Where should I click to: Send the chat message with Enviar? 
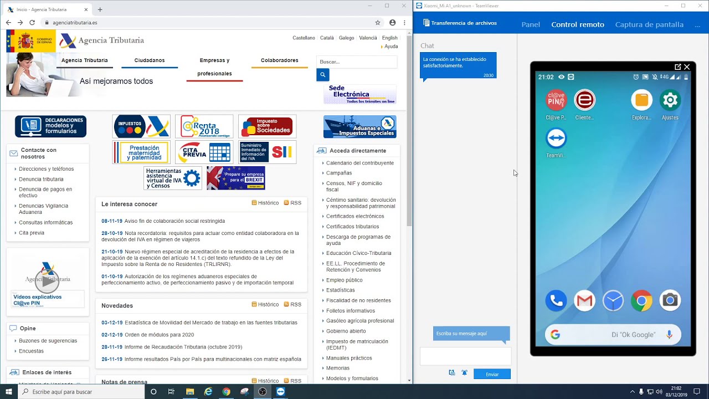(492, 374)
